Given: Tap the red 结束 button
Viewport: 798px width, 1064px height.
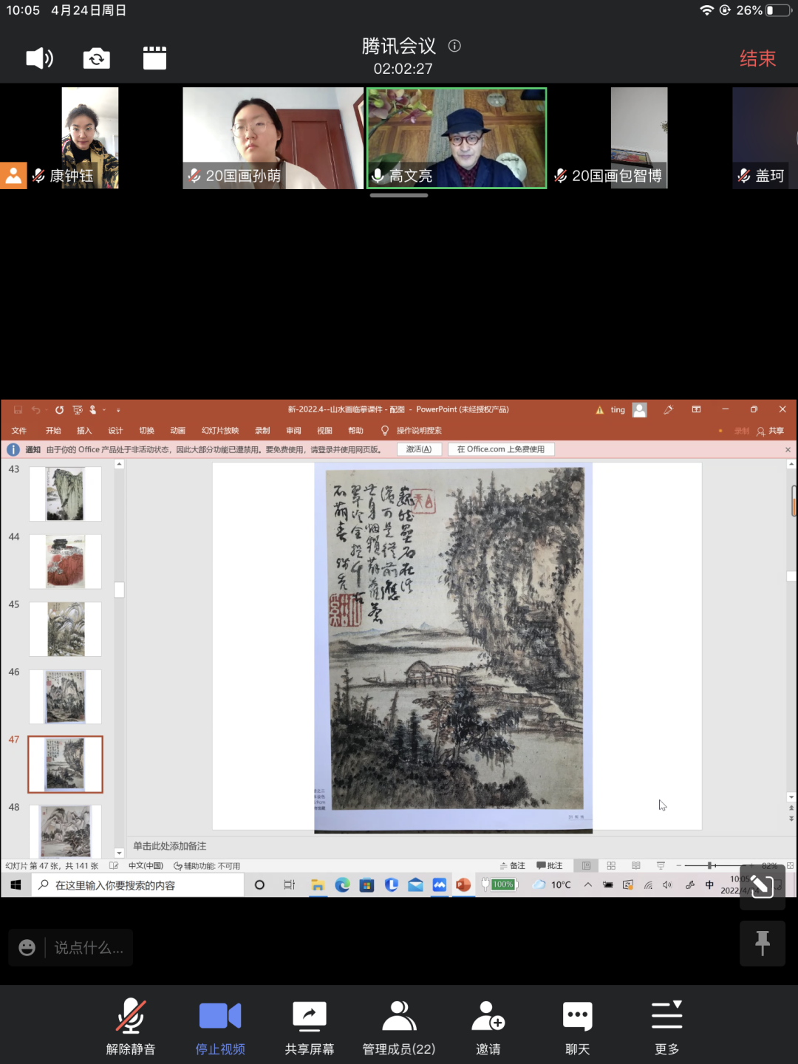Looking at the screenshot, I should pyautogui.click(x=758, y=58).
